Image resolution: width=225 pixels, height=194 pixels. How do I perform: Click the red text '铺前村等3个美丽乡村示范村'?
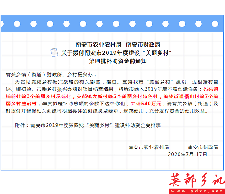39,96
